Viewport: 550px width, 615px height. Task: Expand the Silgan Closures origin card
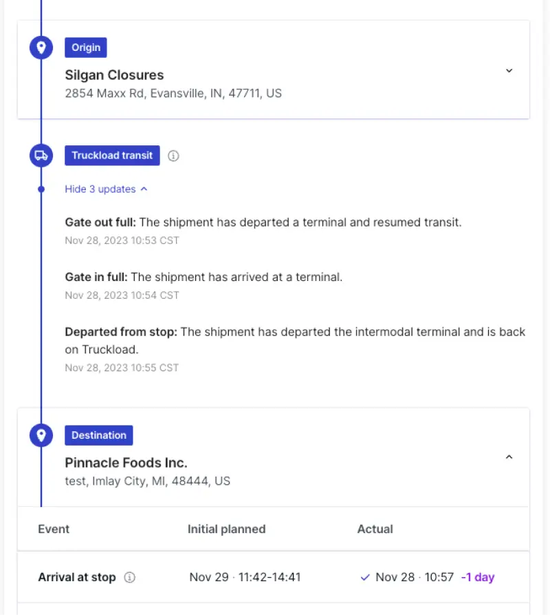coord(509,70)
